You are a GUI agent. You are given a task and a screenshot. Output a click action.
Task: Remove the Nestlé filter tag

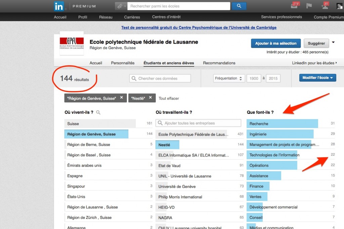click(x=150, y=97)
